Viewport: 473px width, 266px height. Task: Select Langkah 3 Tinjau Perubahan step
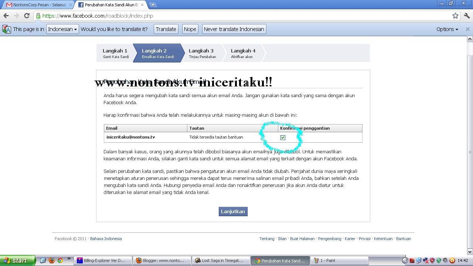click(x=203, y=53)
